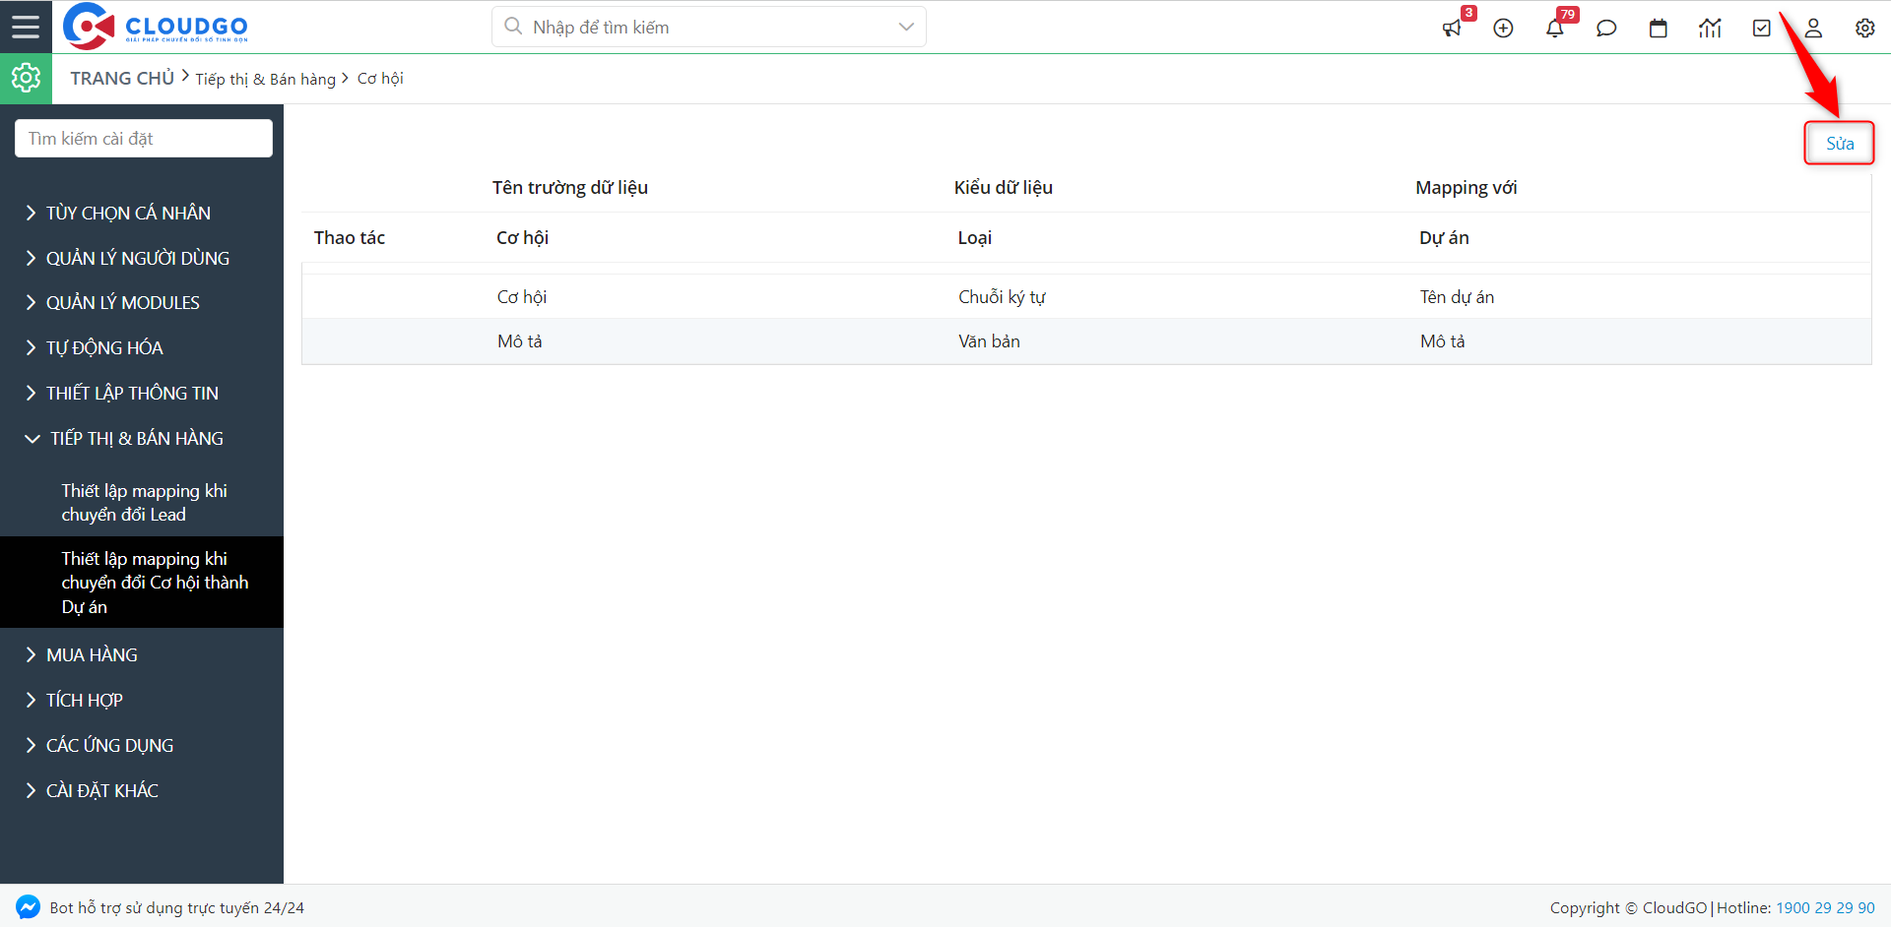1891x927 pixels.
Task: Open the user profile icon
Action: coord(1813,29)
